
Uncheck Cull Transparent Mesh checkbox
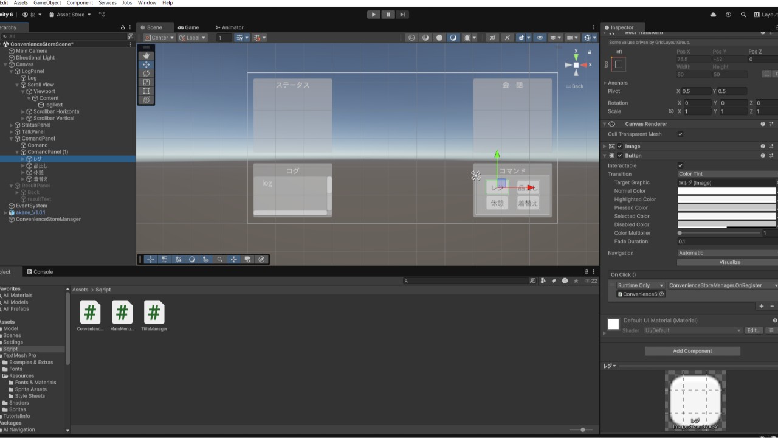coord(680,134)
